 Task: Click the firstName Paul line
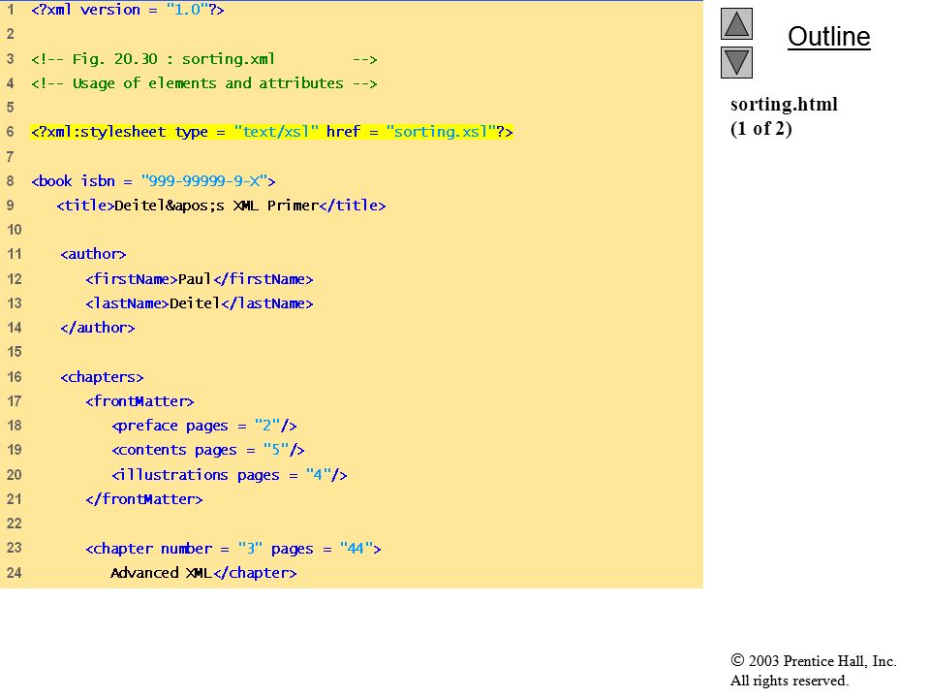point(200,279)
